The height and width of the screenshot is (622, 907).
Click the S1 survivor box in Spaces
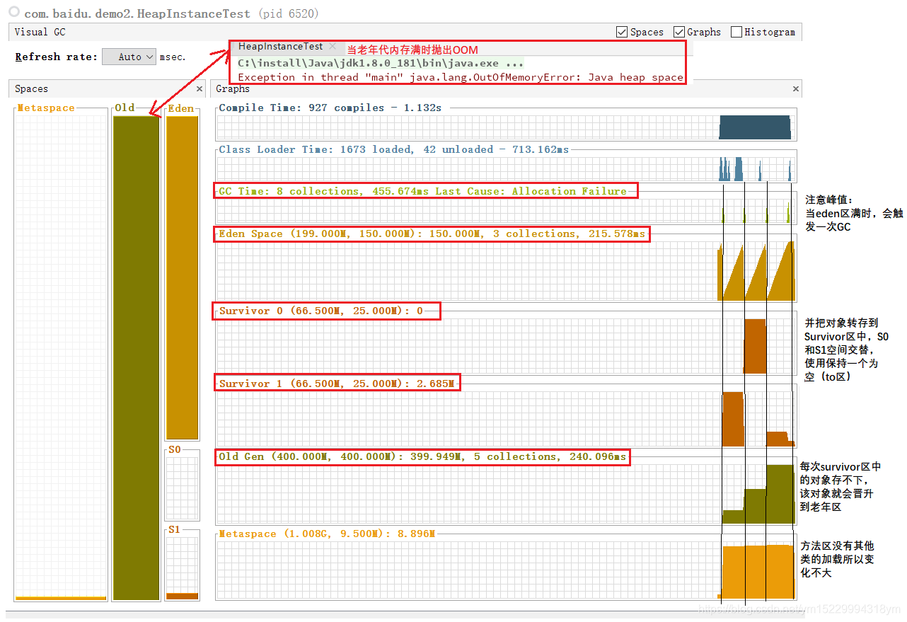coord(182,568)
